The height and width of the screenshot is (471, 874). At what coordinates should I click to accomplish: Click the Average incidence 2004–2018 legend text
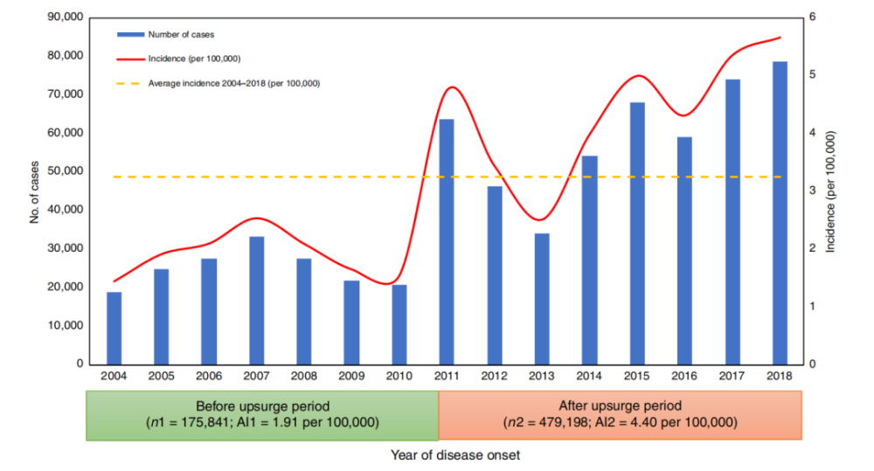(234, 84)
